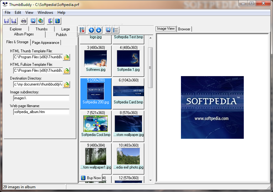
Task: Select thumbnail 8 (576x360) wallpaper image
Action: tap(128, 126)
